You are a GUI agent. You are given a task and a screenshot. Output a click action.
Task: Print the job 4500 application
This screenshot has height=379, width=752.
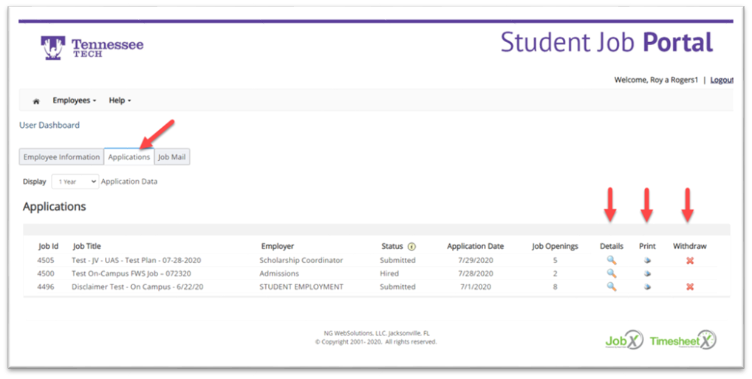[647, 274]
